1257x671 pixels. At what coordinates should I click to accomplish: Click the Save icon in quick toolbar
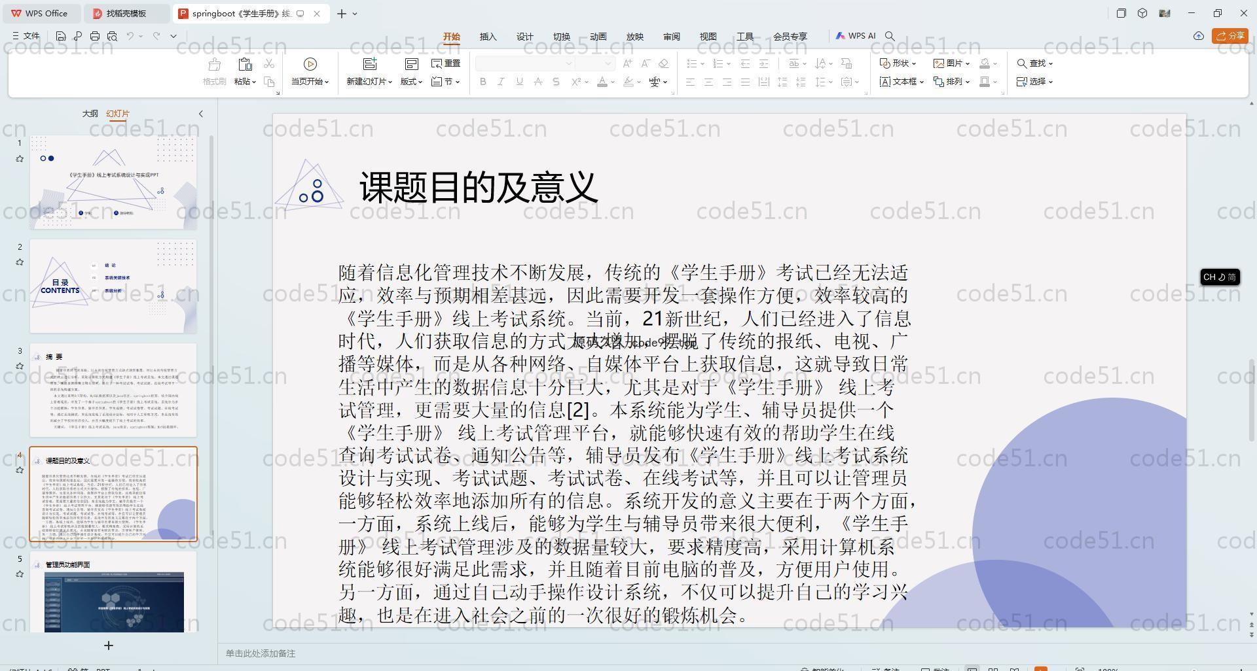(x=61, y=36)
